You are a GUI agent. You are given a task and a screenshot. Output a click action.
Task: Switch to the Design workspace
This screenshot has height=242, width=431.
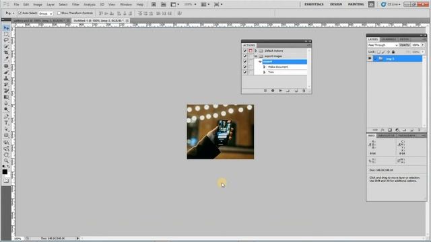tap(336, 5)
